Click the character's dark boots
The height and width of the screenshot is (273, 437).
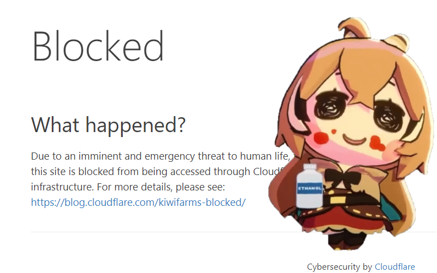pyautogui.click(x=346, y=241)
